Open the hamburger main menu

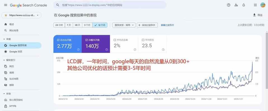tap(6, 5)
